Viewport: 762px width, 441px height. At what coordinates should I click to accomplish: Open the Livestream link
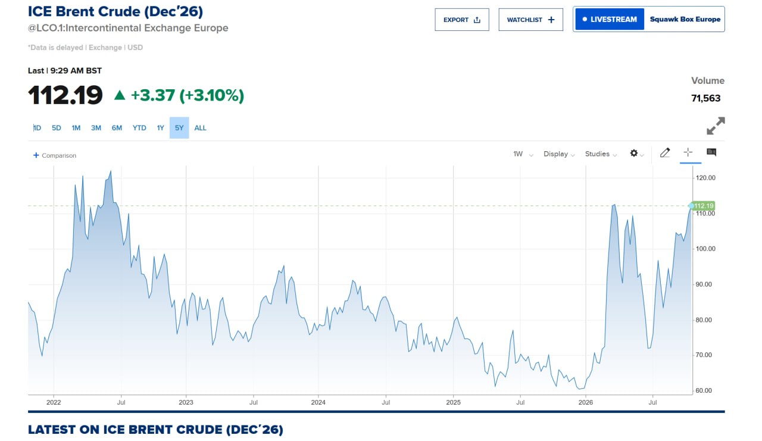[610, 19]
